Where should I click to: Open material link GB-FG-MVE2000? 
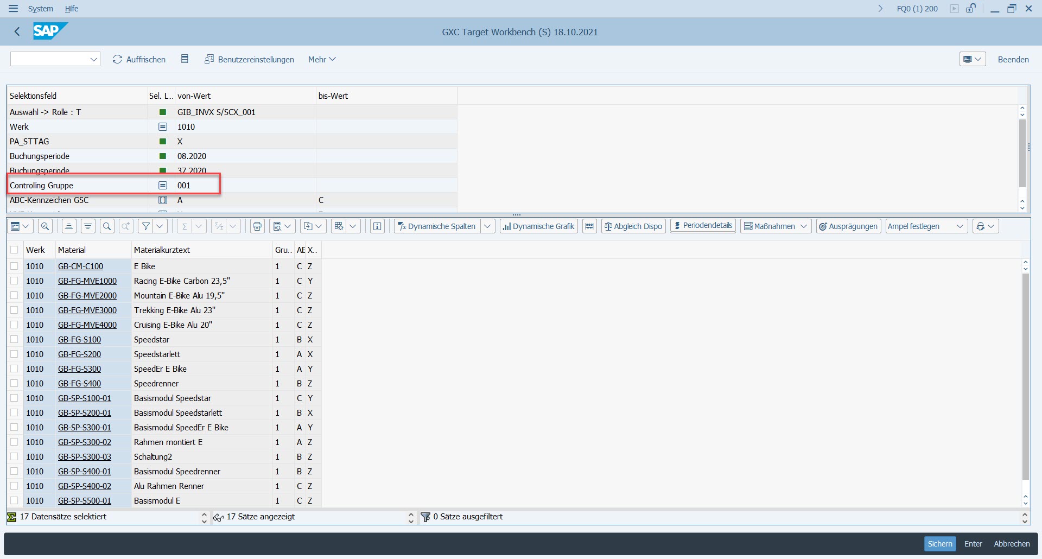coord(87,295)
